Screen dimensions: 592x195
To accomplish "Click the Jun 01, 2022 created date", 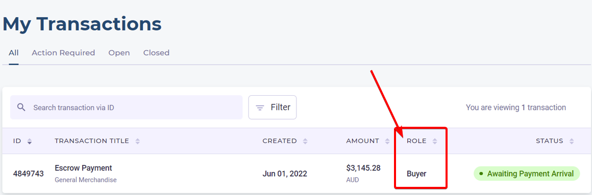I will 285,174.
